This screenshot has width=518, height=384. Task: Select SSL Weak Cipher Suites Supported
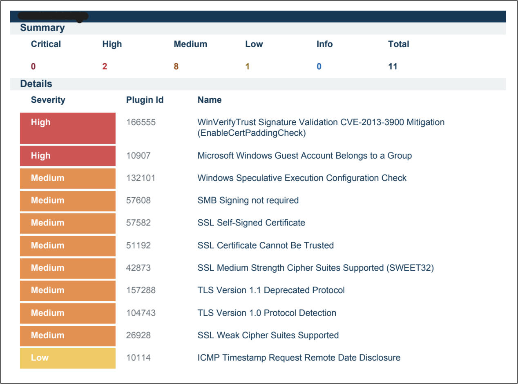(268, 335)
